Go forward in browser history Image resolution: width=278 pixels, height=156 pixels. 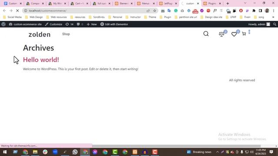coord(11,10)
